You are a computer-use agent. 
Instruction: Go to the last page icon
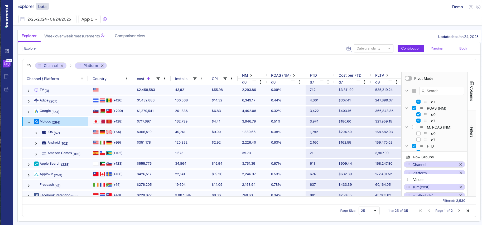[467, 211]
